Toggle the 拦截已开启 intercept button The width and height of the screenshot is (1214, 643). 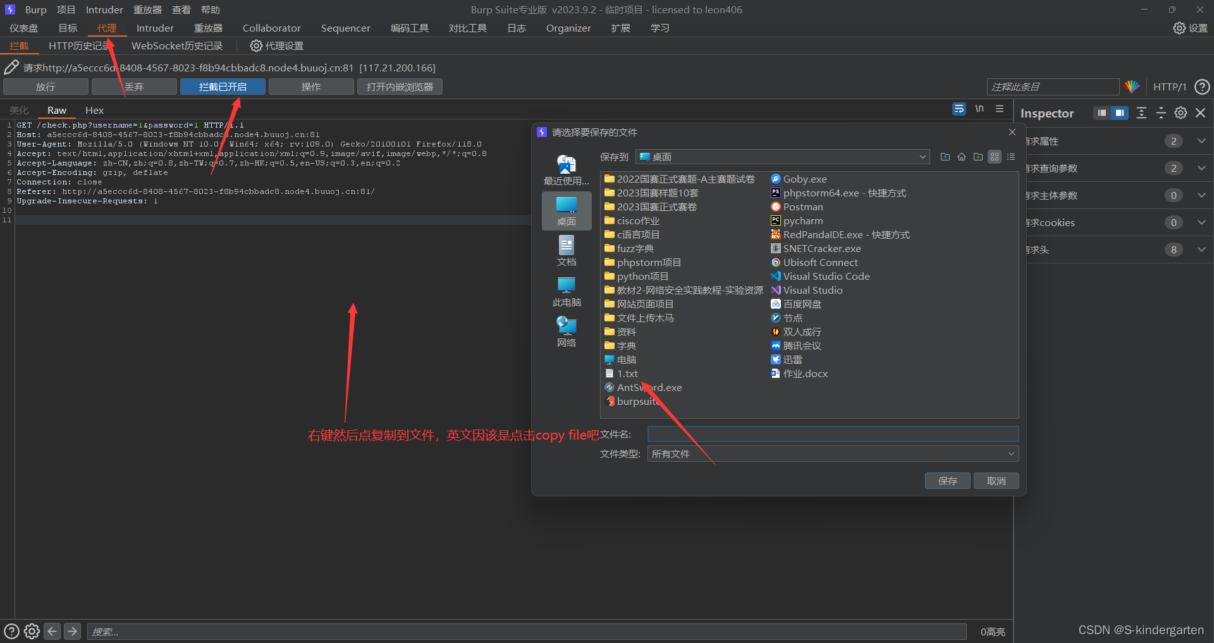pyautogui.click(x=223, y=87)
